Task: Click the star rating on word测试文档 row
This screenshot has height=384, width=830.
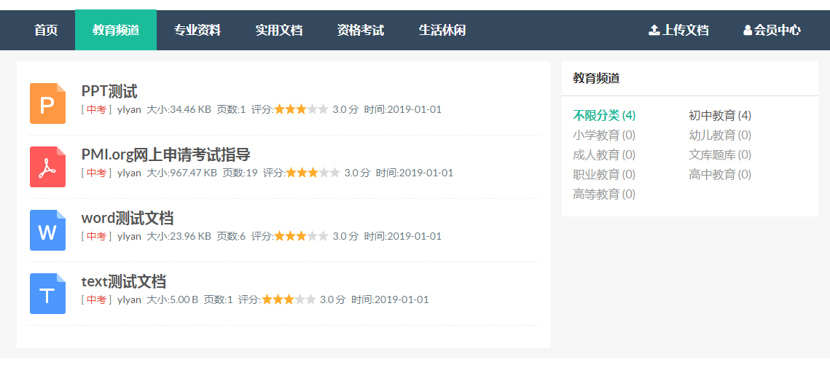Action: tap(301, 236)
